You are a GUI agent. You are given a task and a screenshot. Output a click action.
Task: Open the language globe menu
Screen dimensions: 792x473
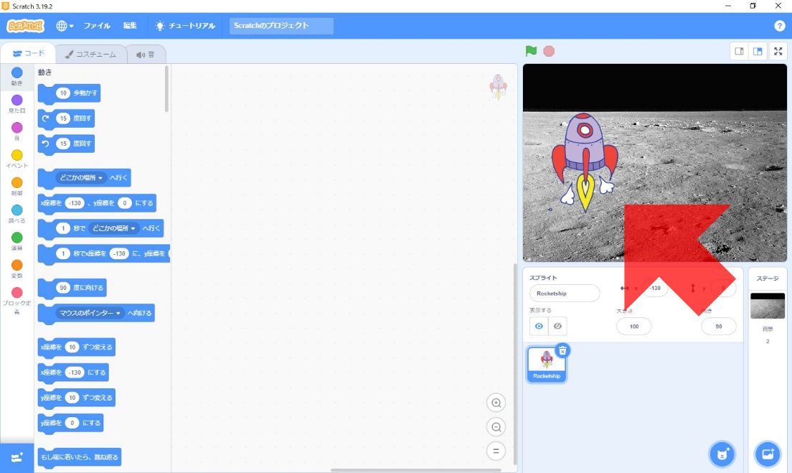pos(65,26)
